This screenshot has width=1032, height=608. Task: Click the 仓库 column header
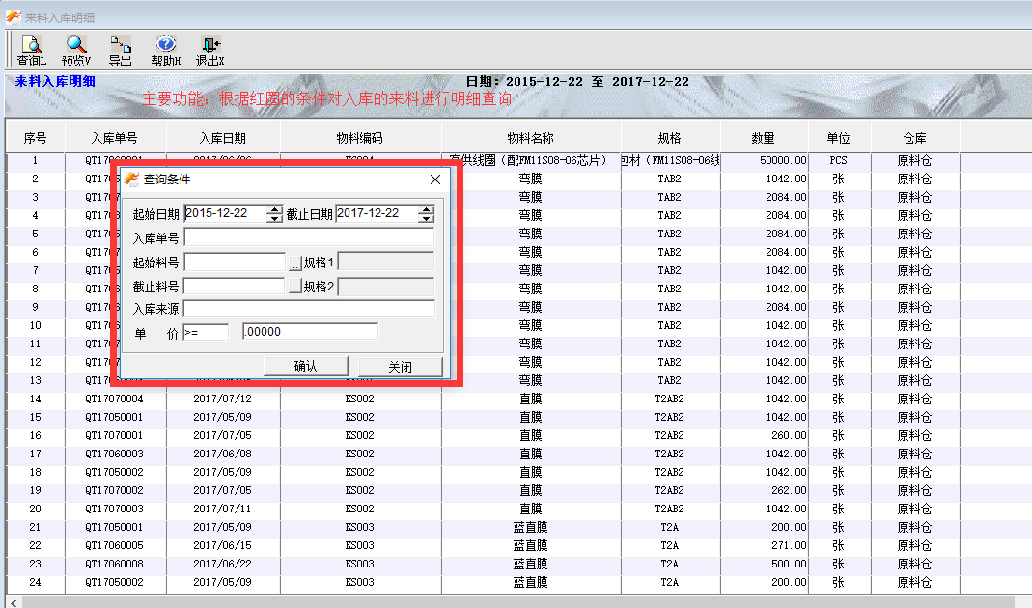(x=915, y=137)
